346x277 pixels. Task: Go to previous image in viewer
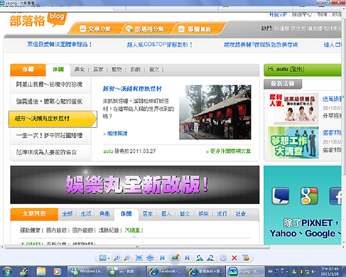pos(163,258)
